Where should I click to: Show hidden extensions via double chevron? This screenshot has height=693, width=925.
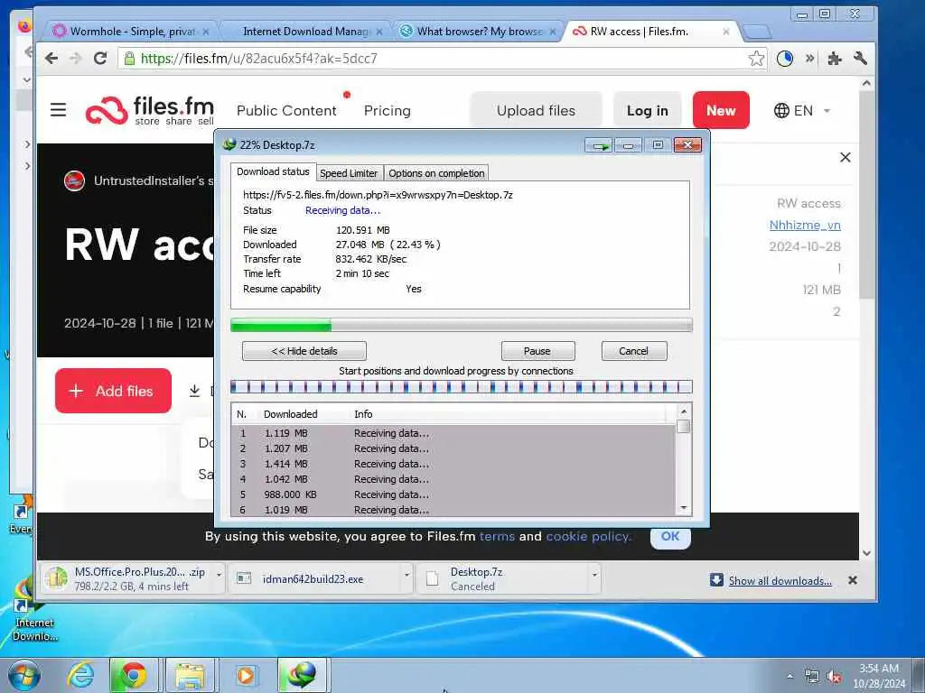pyautogui.click(x=810, y=59)
